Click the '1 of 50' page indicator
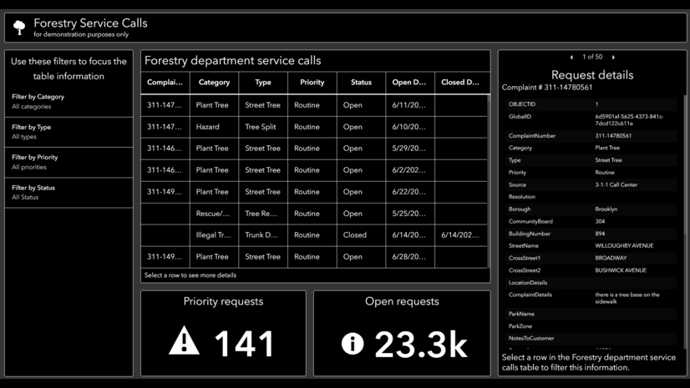690x388 pixels. point(592,57)
